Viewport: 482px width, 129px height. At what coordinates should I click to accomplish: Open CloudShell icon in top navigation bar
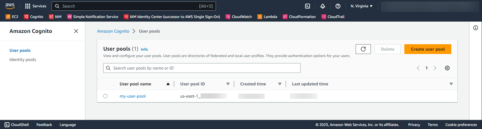pyautogui.click(x=308, y=6)
